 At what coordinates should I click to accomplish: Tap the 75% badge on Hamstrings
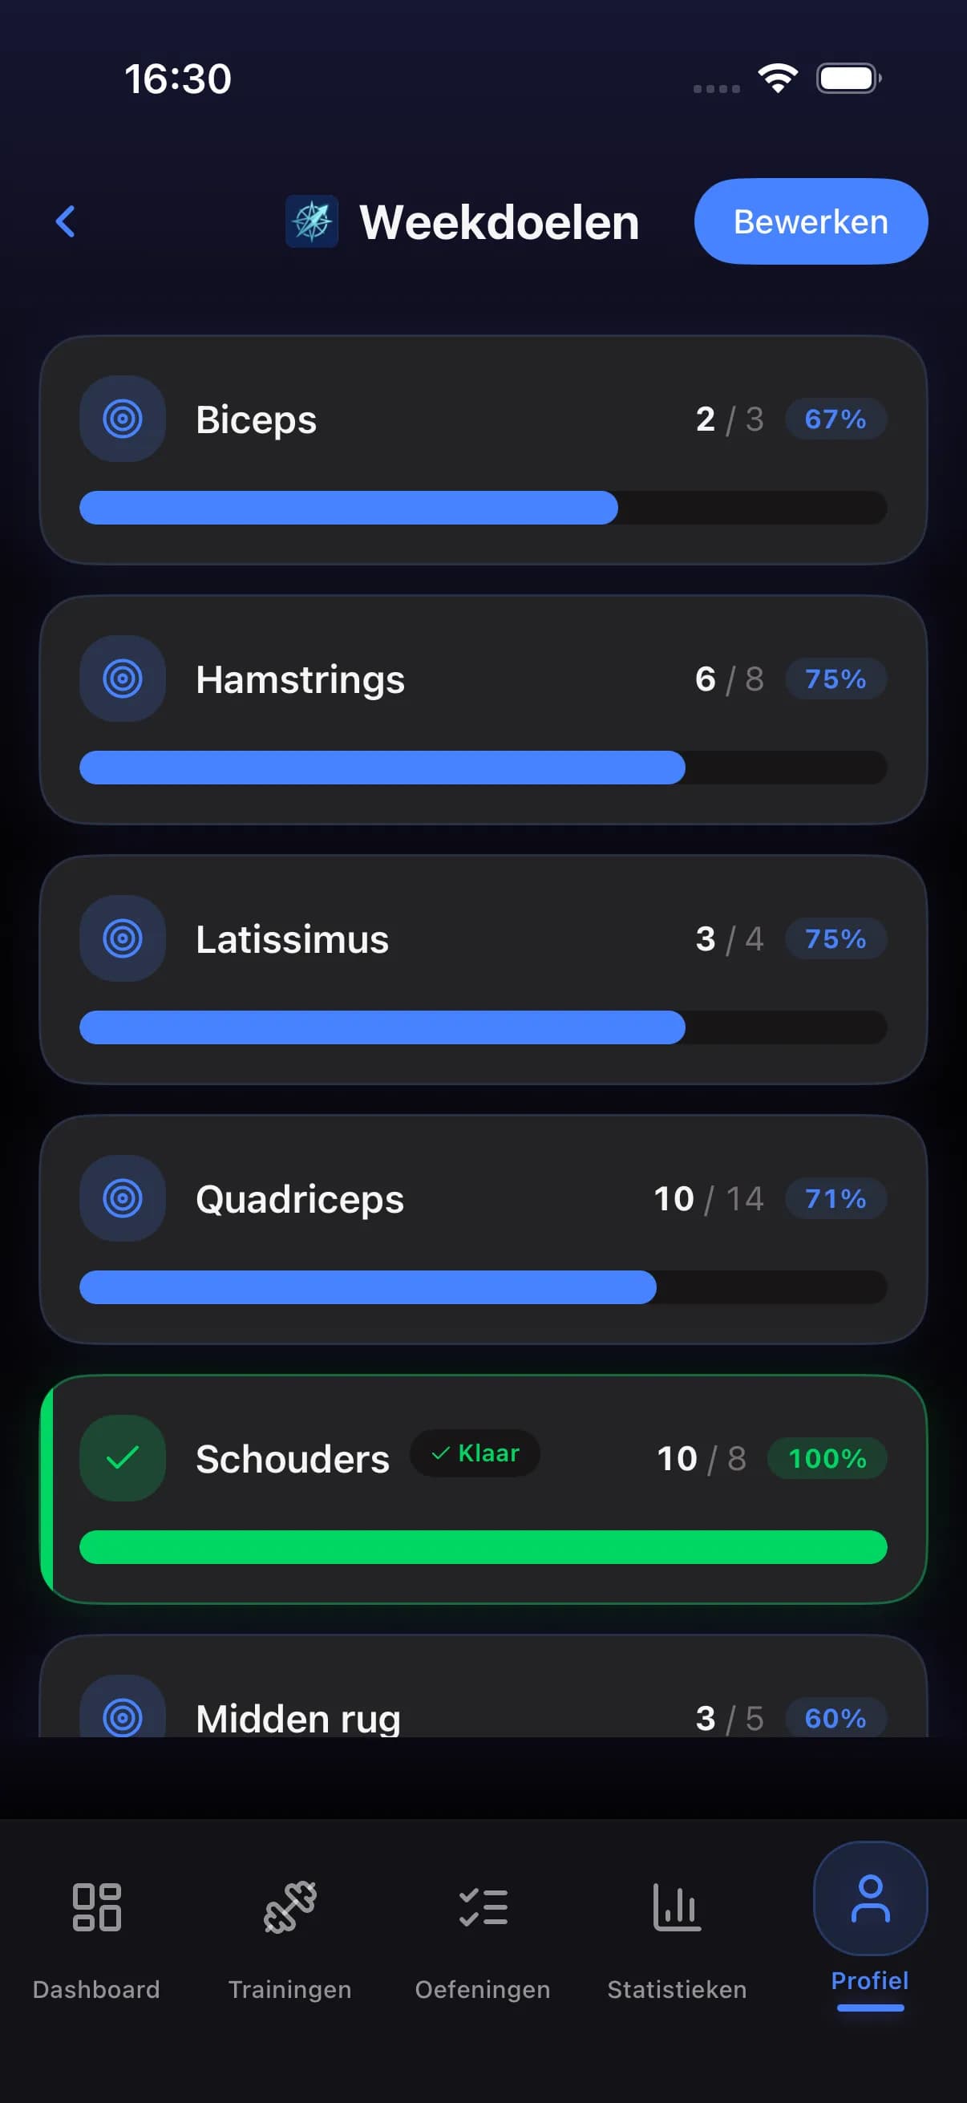pyautogui.click(x=836, y=679)
